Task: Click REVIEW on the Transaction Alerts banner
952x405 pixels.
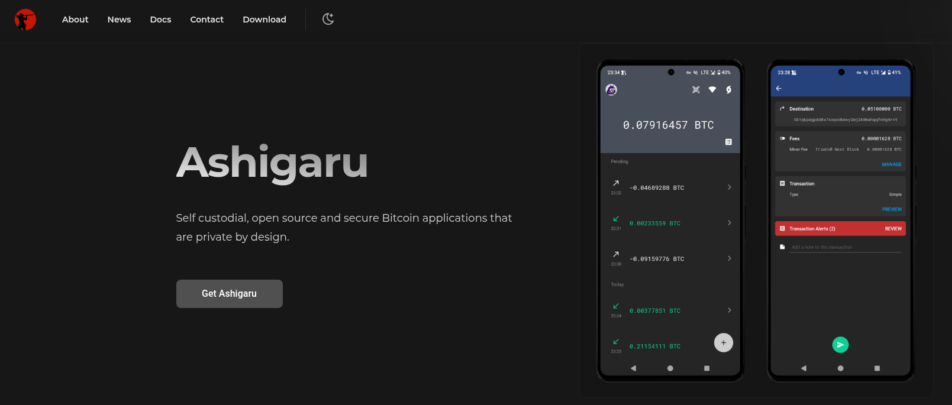Action: pos(893,229)
